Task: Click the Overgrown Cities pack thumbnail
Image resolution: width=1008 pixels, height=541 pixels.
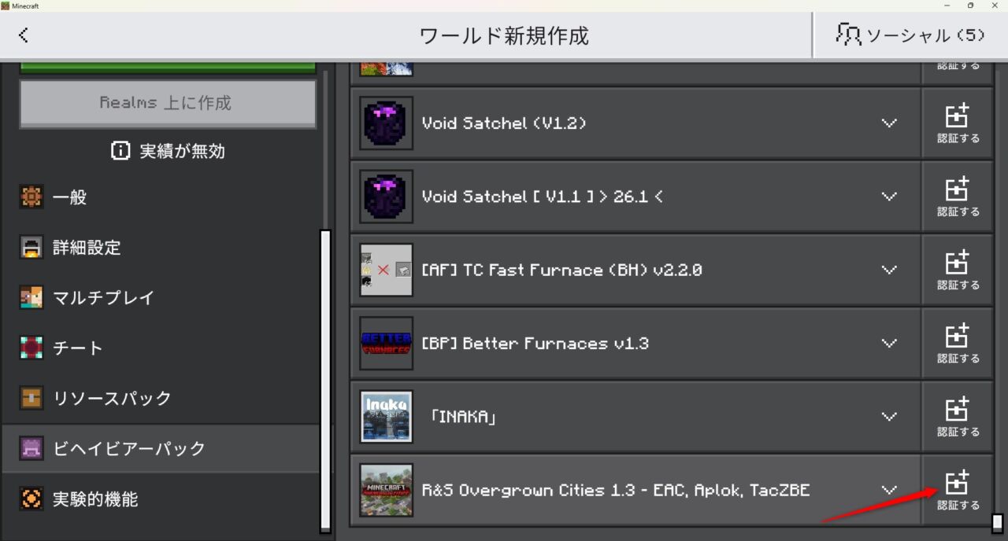Action: pos(386,490)
